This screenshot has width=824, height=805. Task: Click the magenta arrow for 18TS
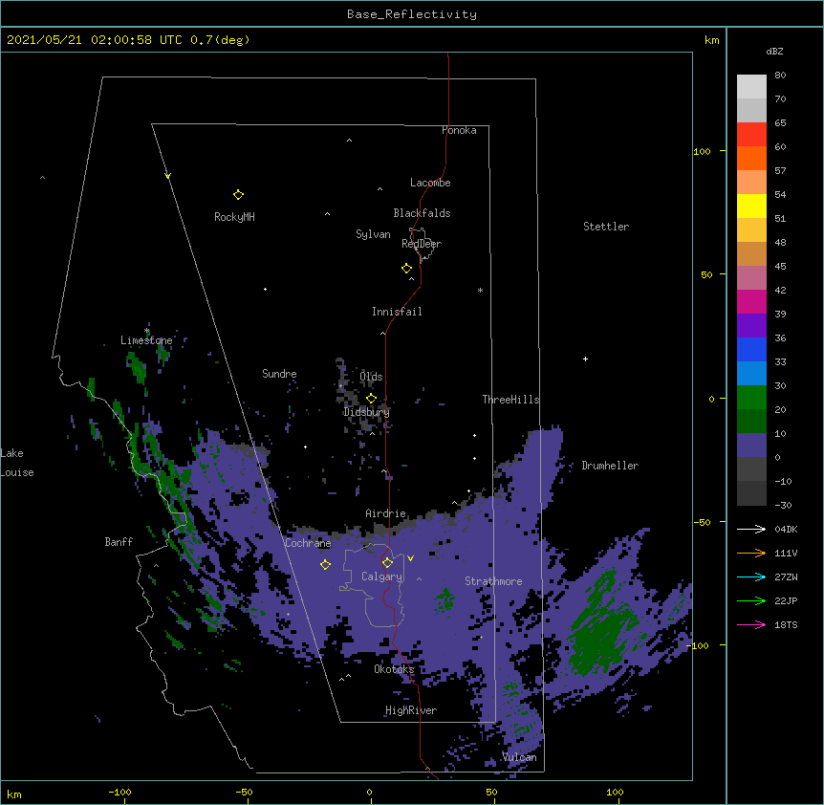point(751,624)
